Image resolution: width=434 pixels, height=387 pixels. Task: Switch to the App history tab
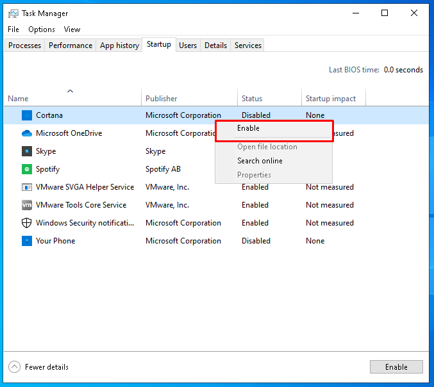tap(119, 45)
